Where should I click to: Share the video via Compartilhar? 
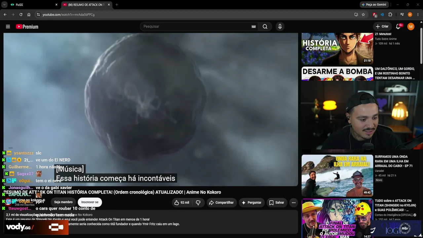(x=221, y=203)
